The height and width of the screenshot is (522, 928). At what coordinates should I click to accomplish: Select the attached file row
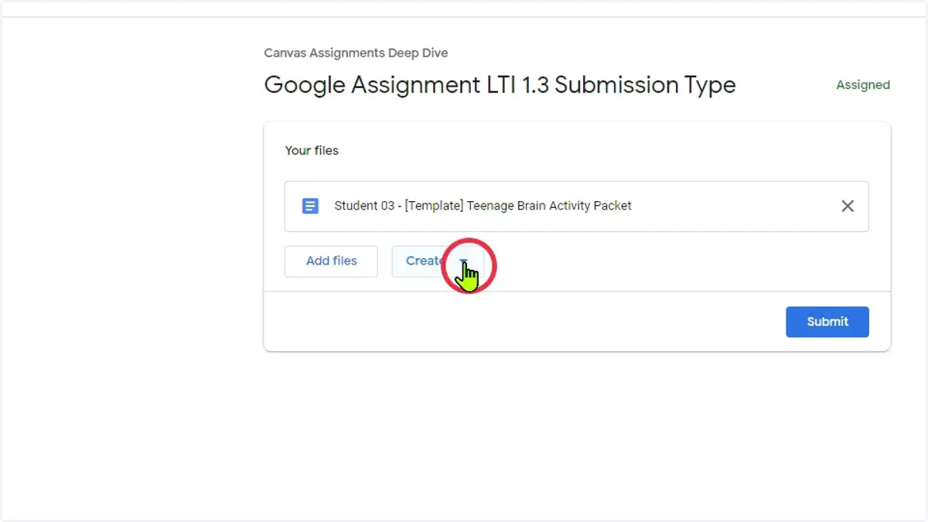(x=576, y=206)
